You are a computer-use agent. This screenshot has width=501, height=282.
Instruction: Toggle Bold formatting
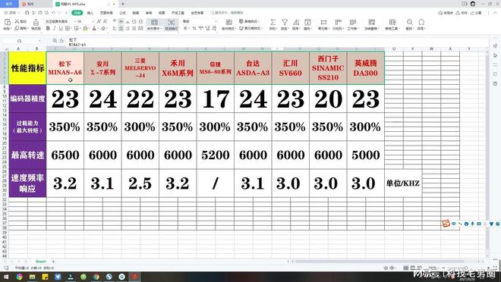pyautogui.click(x=48, y=28)
